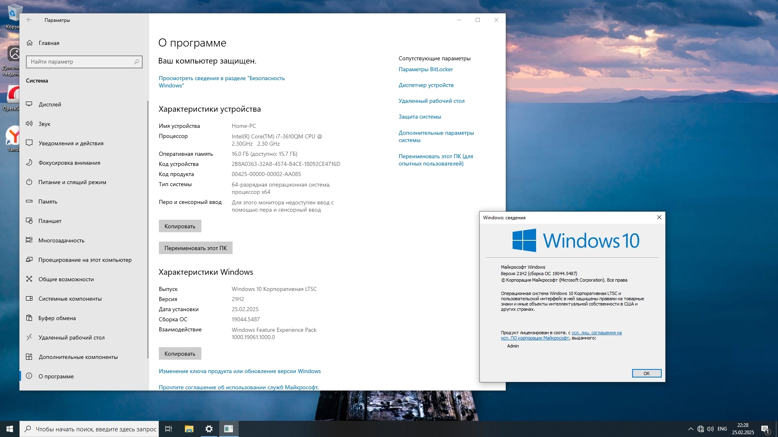Open Буфер обмена settings
The image size is (778, 437).
(57, 318)
